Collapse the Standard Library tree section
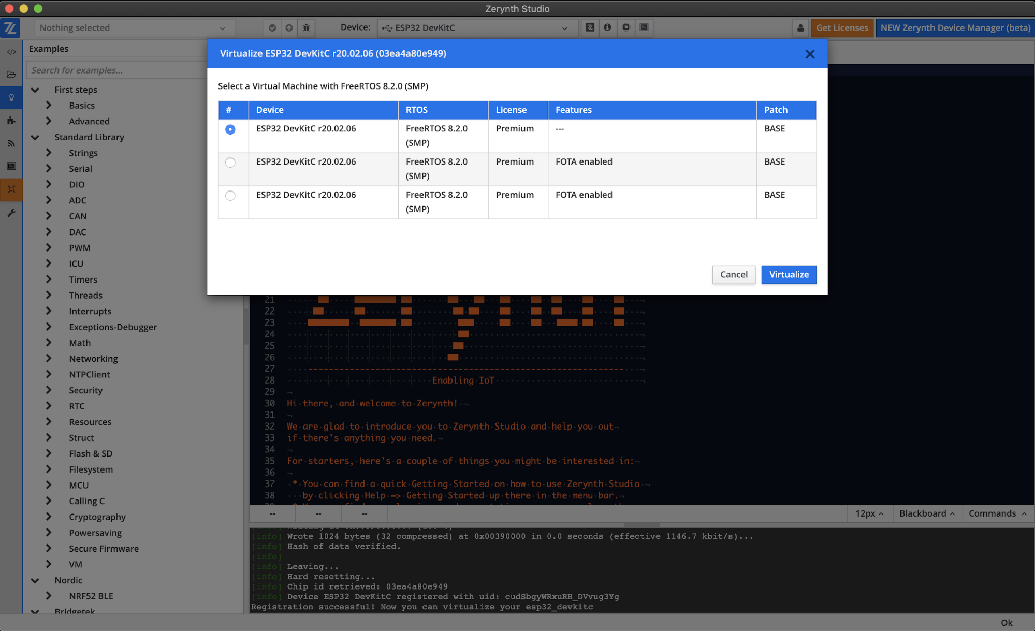The height and width of the screenshot is (632, 1035). [x=35, y=137]
